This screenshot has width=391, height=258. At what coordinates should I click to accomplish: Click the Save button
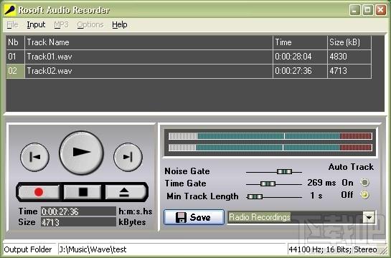(194, 217)
